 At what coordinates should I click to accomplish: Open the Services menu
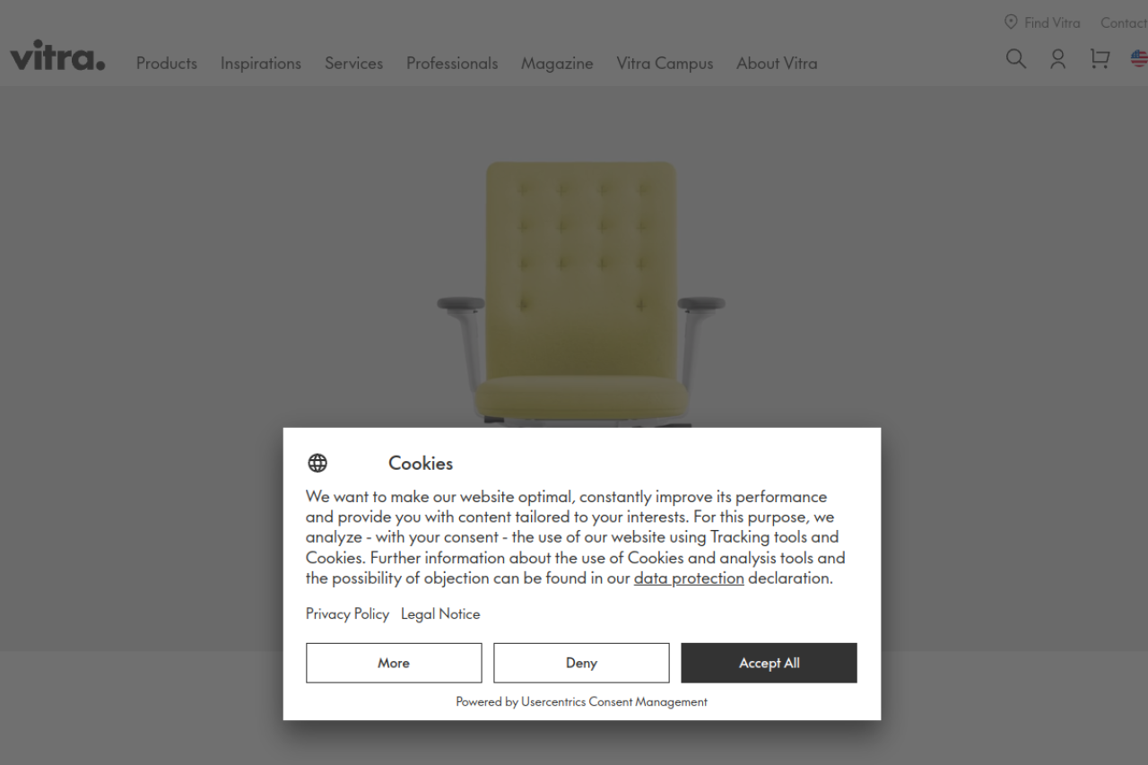353,64
